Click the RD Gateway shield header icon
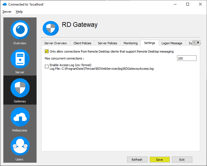Image resolution: width=207 pixels, height=166 pixels. coord(51,28)
